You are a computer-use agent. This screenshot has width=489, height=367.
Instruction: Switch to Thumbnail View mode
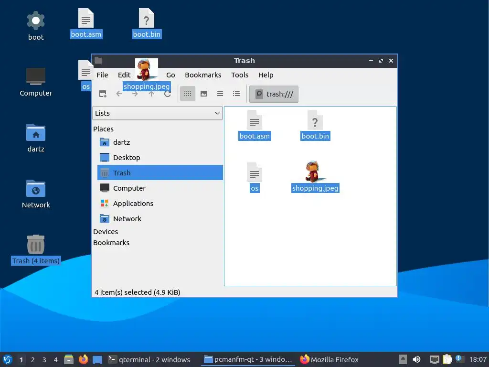pos(204,94)
